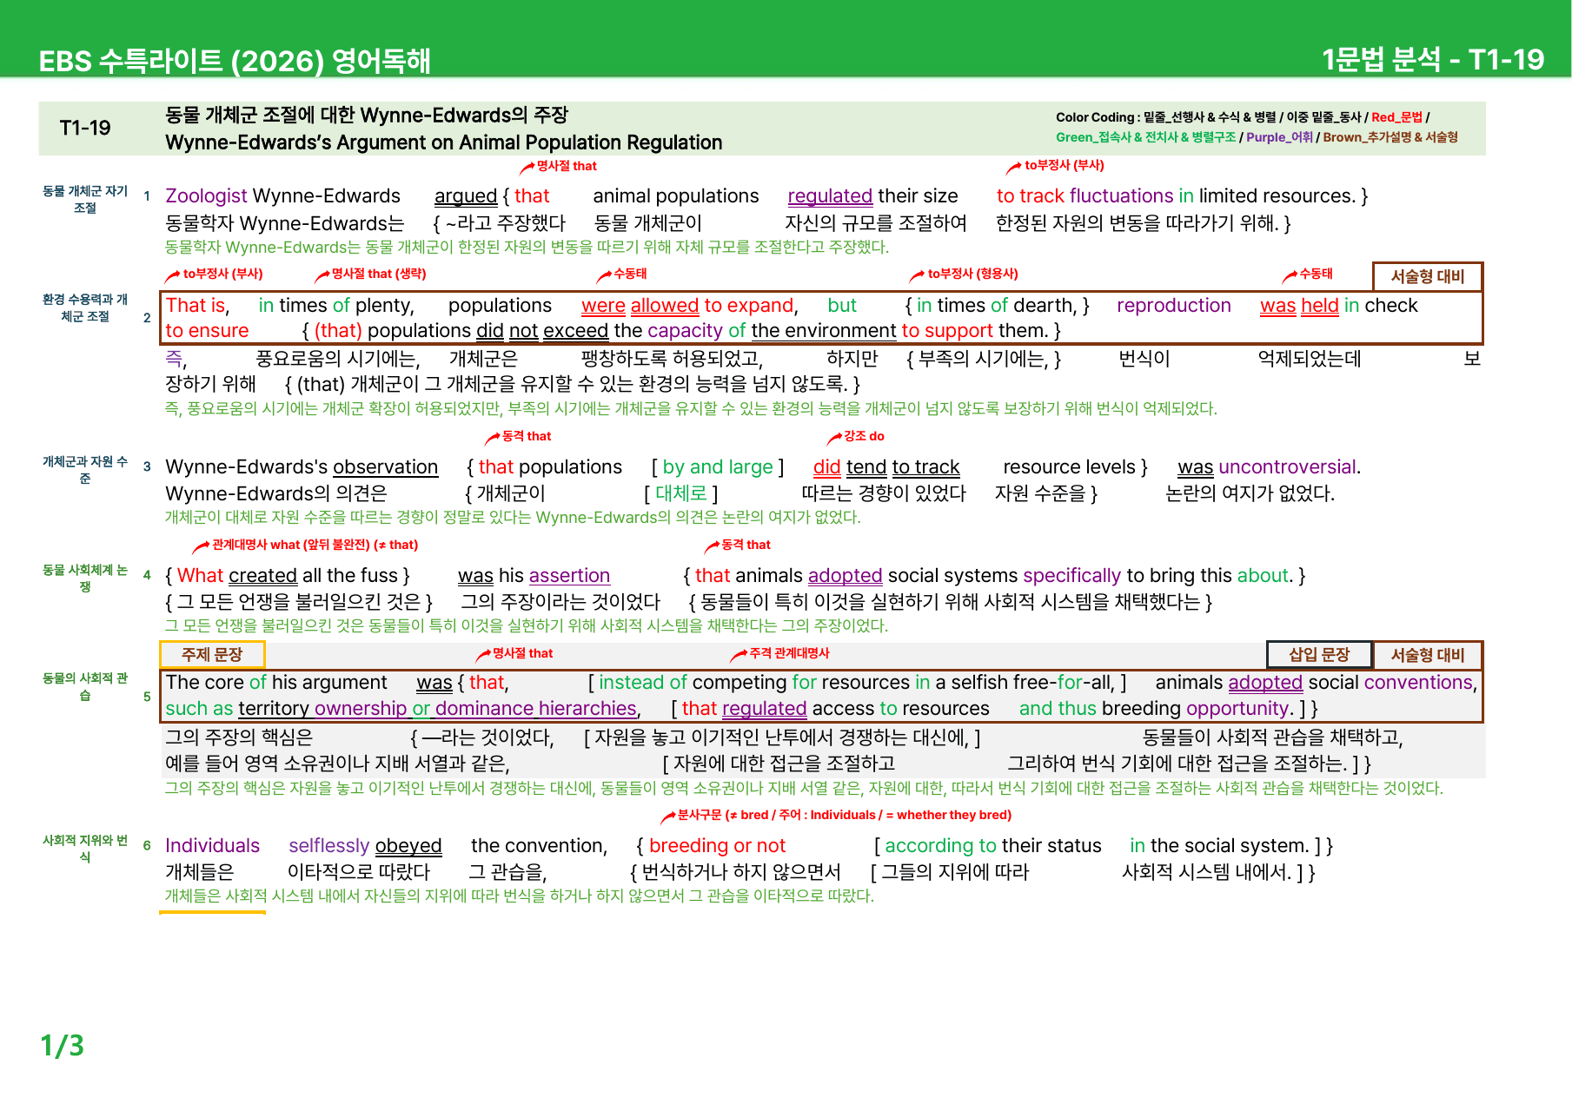
Task: Select the 삽입 문장 label box
Action: click(1319, 655)
